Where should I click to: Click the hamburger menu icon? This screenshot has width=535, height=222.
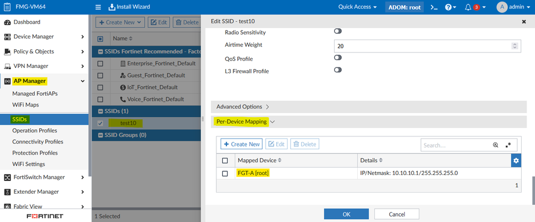point(98,7)
